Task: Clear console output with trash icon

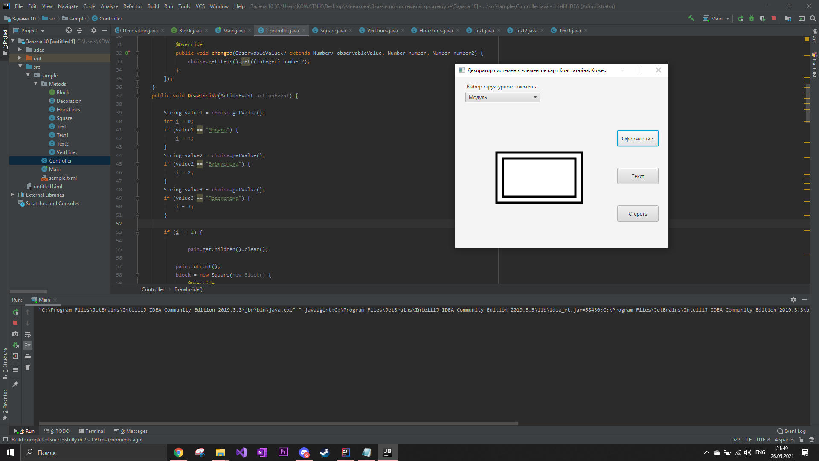Action: [x=28, y=368]
